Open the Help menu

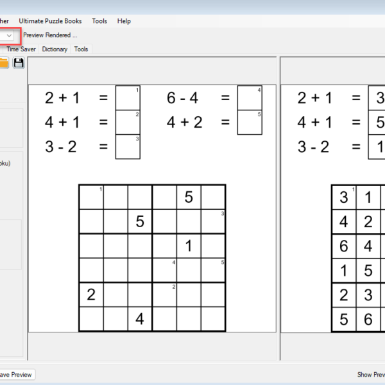click(124, 21)
